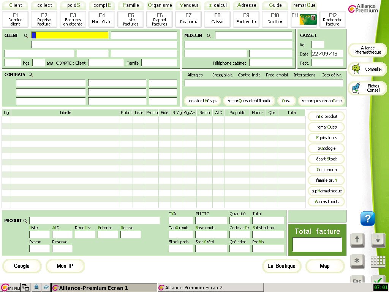
Task: Click the MEDECIN search magnifier icon
Action: pos(209,36)
